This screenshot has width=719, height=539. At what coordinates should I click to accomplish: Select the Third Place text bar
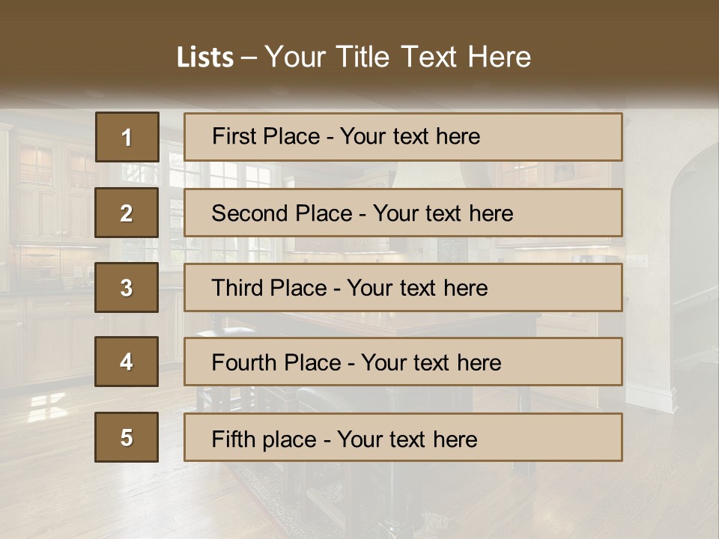pos(403,287)
